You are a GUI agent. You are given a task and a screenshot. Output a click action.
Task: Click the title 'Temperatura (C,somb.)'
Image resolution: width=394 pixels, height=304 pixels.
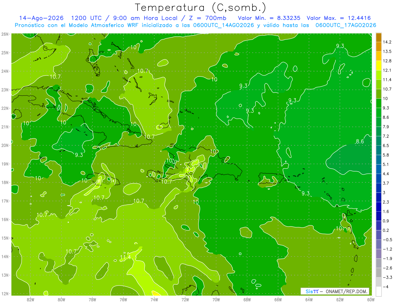click(x=200, y=8)
